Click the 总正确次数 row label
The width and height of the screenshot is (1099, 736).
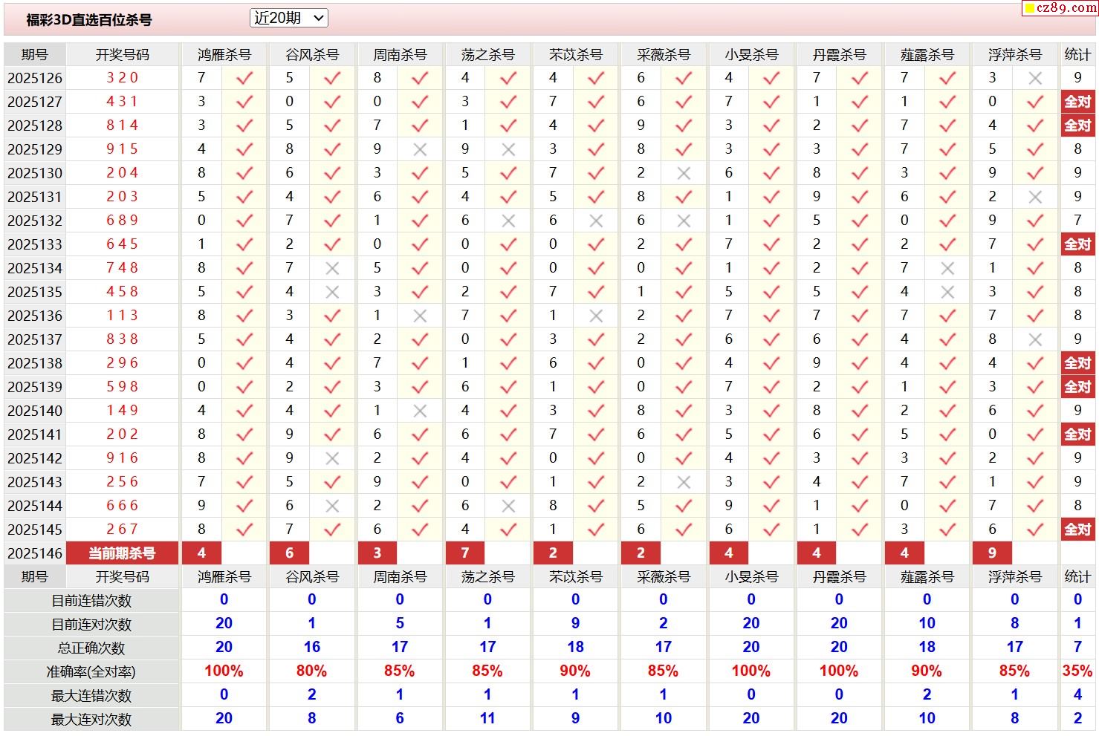(91, 648)
